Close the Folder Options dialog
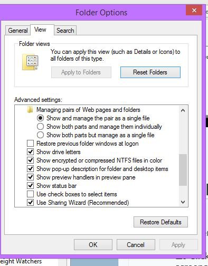 194,10
